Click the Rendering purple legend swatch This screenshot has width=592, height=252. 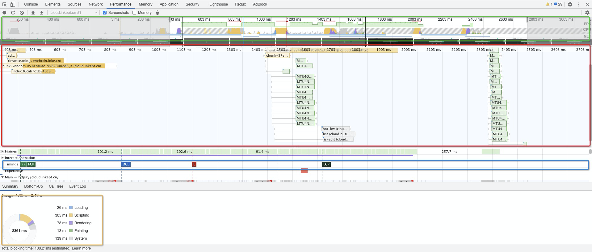click(x=71, y=223)
